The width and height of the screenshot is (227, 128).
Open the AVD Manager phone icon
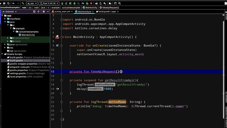click(100, 3)
